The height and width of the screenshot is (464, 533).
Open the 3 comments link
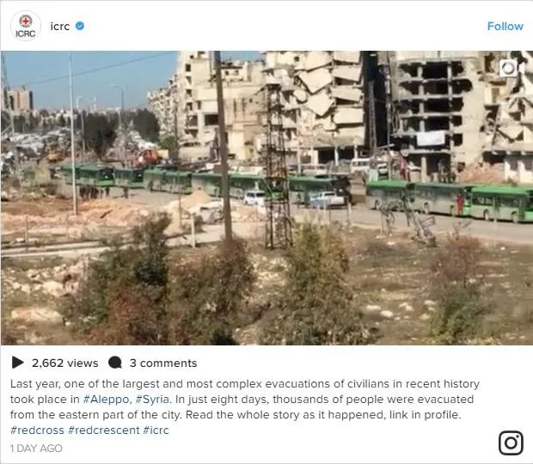(x=163, y=363)
